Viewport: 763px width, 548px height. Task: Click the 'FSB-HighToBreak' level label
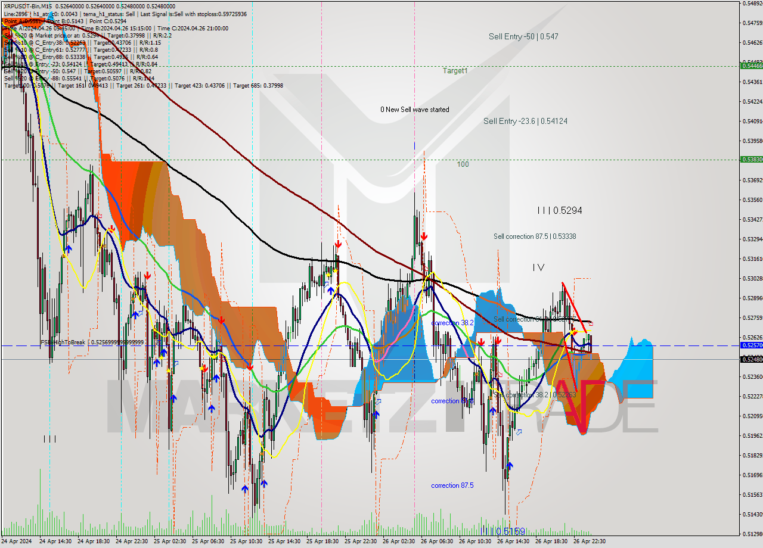pos(92,342)
